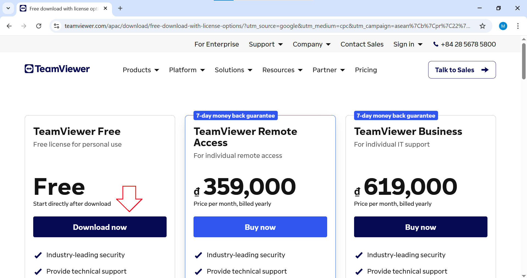Screen dimensions: 527x278
Task: Click the phone number +84 28 5678 5800
Action: (464, 44)
